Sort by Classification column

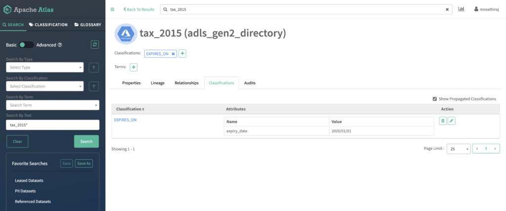[130, 109]
